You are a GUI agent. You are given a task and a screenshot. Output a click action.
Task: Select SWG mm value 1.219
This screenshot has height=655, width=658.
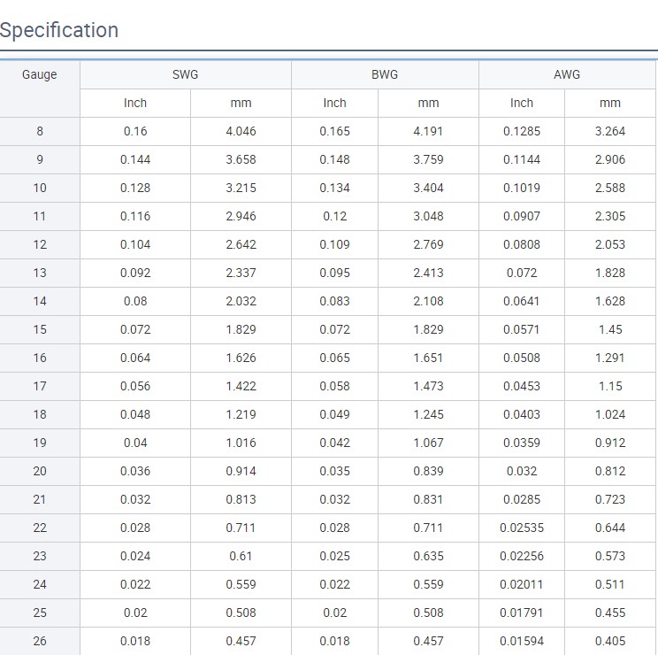pyautogui.click(x=241, y=414)
